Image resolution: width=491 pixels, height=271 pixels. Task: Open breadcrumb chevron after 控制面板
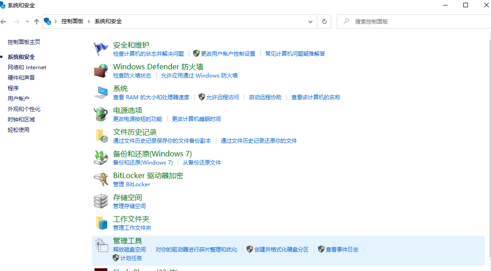point(89,21)
